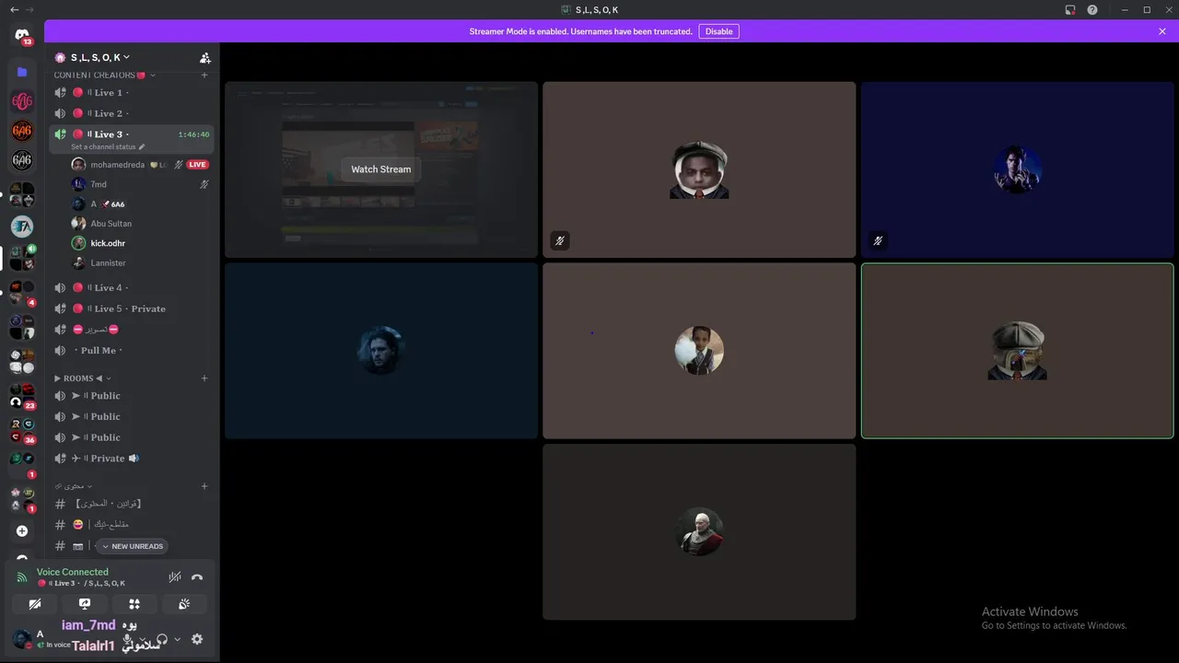
Task: Dismiss Streamer Mode banner
Action: [1162, 31]
